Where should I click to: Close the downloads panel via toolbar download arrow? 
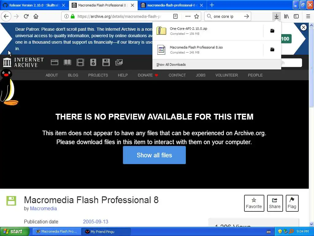(x=277, y=16)
